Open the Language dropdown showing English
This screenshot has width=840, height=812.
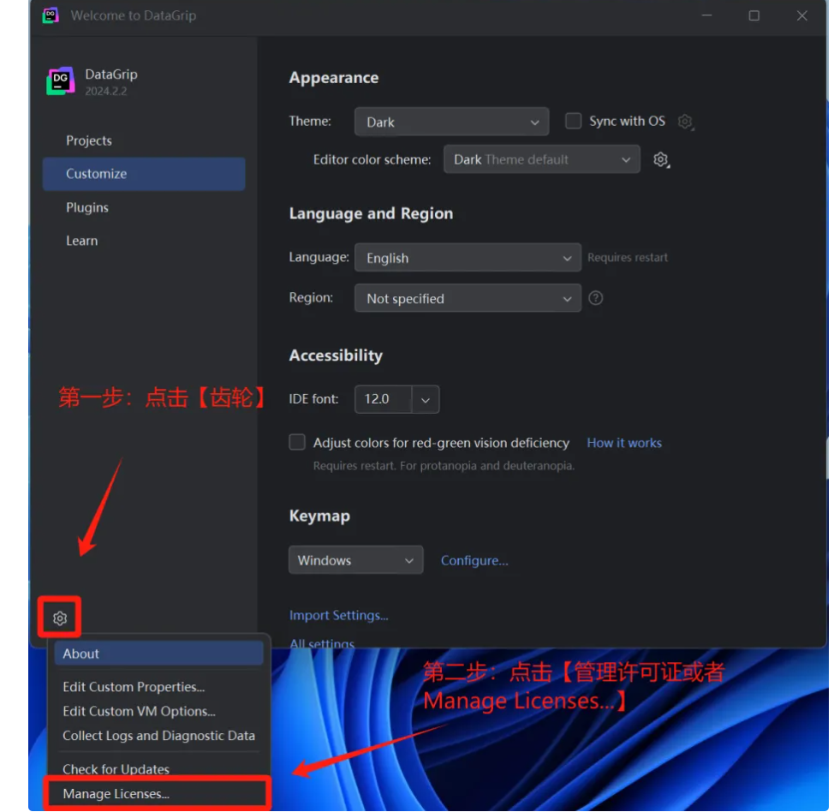[x=468, y=258]
